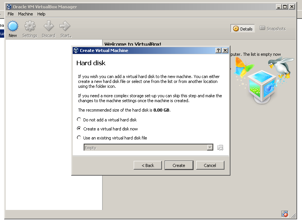302x222 pixels.
Task: Switch to the Snapshots view
Action: coord(273,29)
